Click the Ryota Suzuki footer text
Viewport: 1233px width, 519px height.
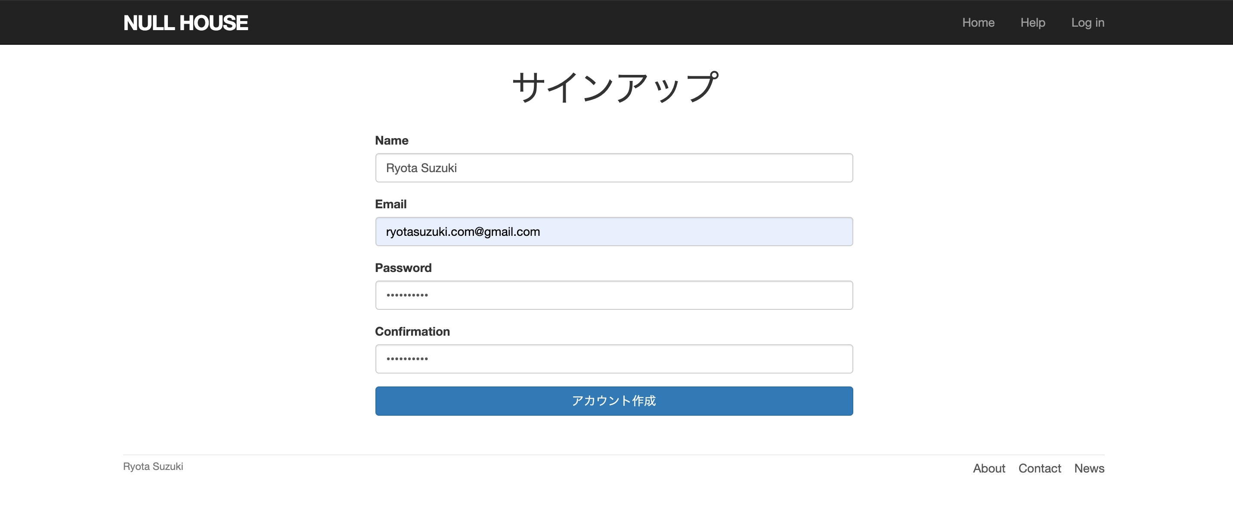click(153, 466)
